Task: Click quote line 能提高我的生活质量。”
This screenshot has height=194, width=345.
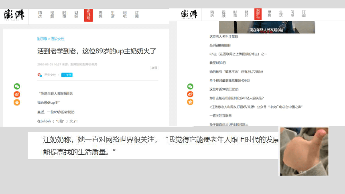Action: (79, 152)
